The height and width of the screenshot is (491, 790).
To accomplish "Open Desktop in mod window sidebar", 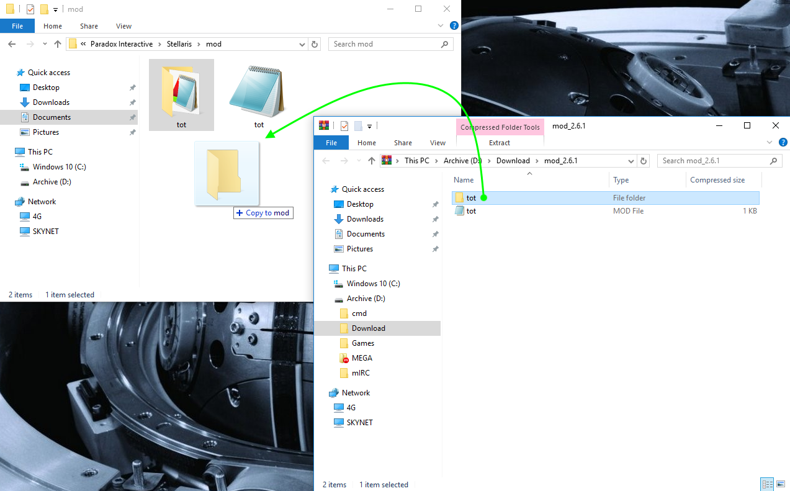I will [46, 88].
